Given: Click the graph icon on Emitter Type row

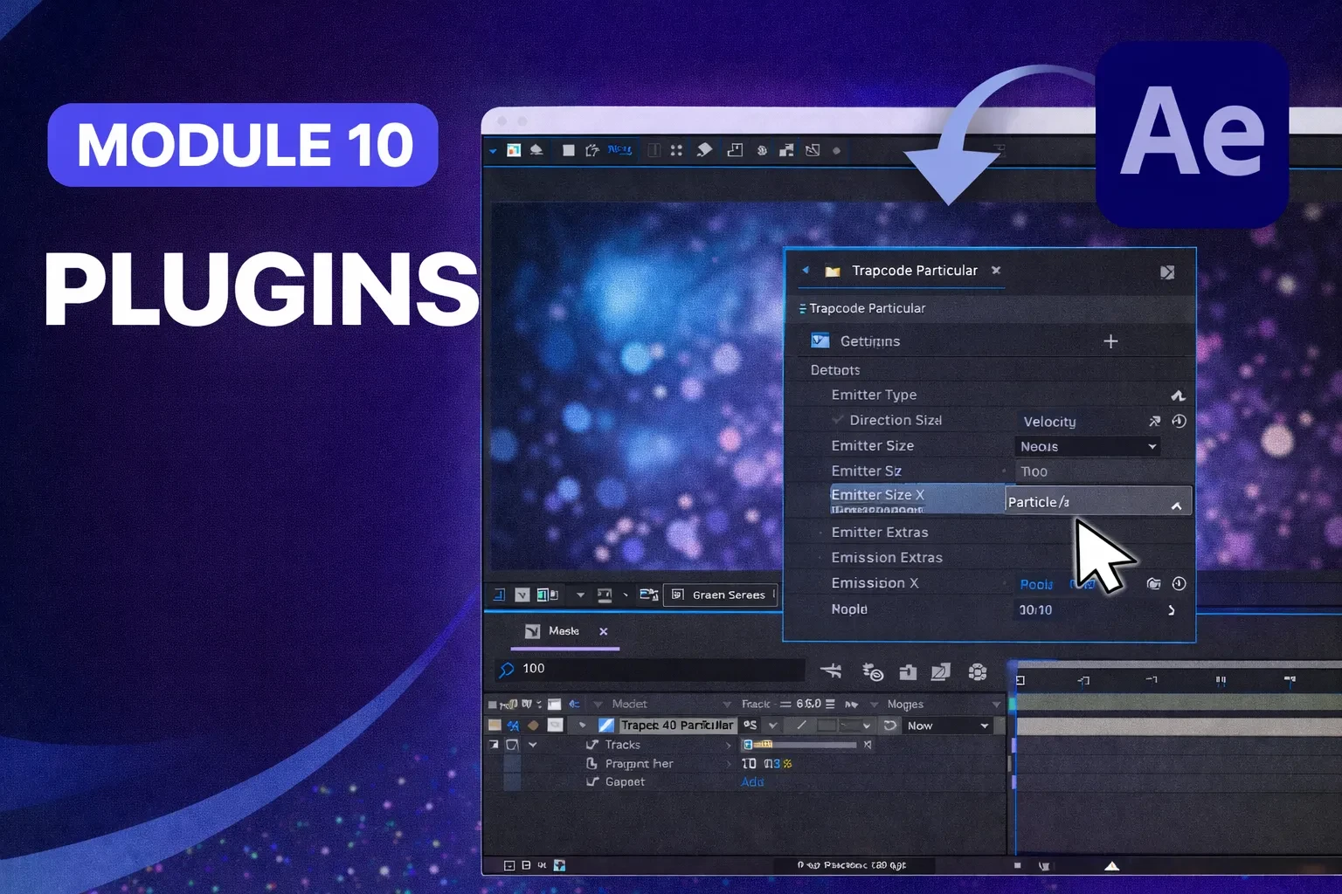Looking at the screenshot, I should pyautogui.click(x=1178, y=395).
